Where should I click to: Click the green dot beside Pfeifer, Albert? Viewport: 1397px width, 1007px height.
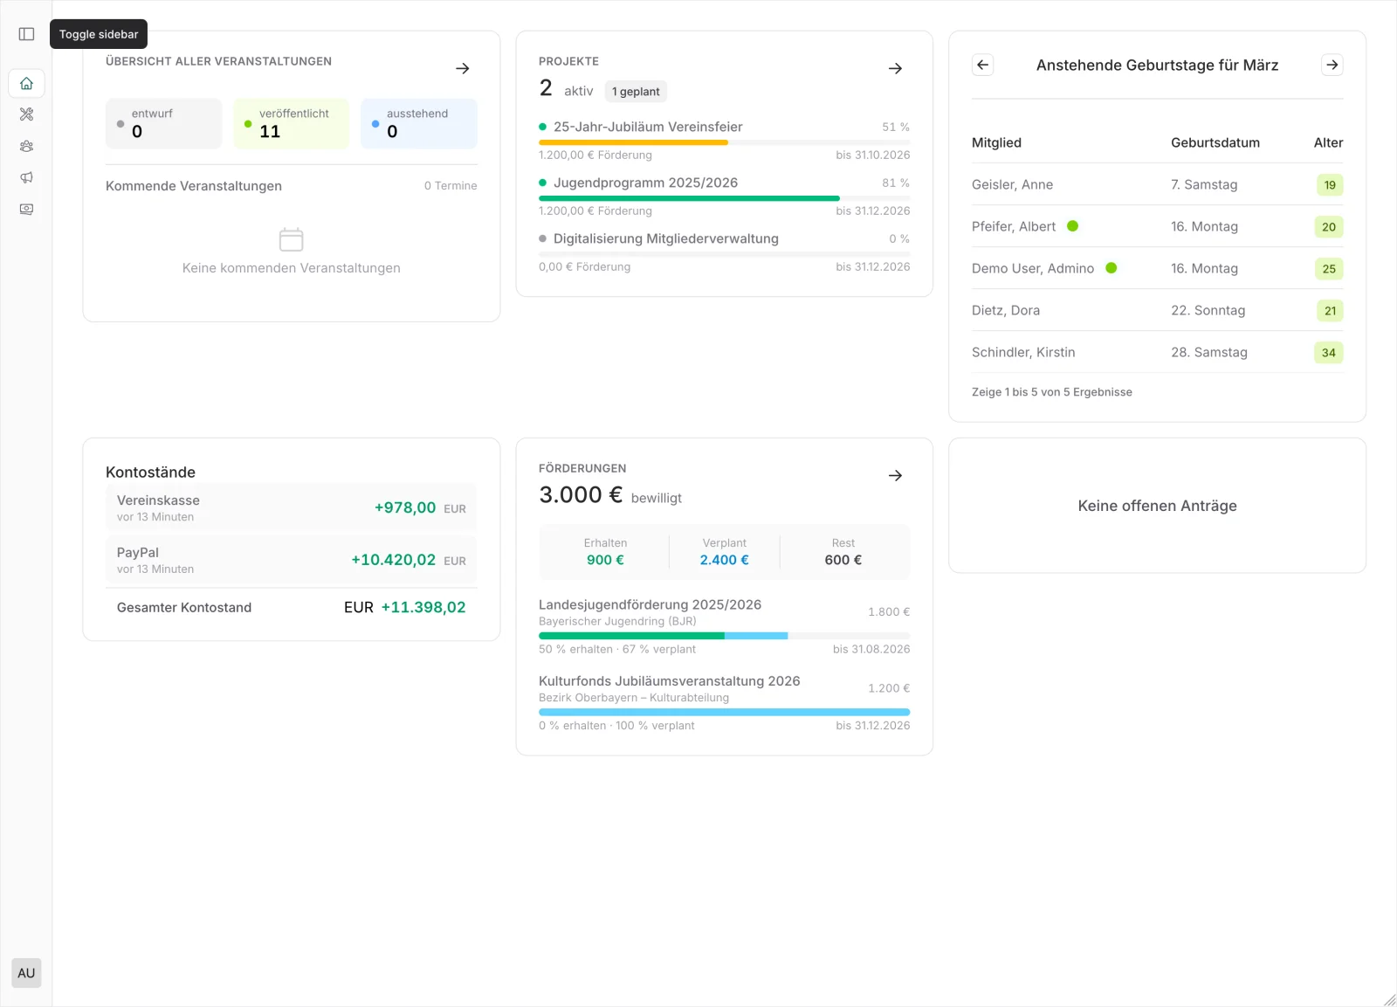coord(1072,226)
